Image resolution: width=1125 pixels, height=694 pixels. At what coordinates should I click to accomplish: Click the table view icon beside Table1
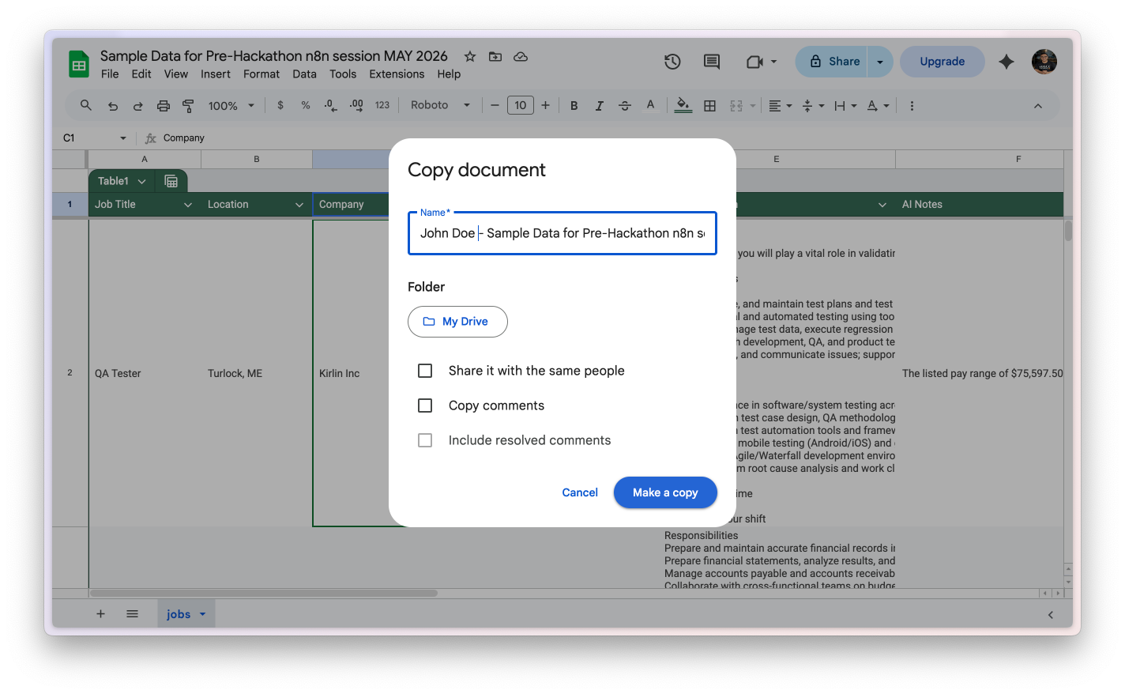(171, 181)
